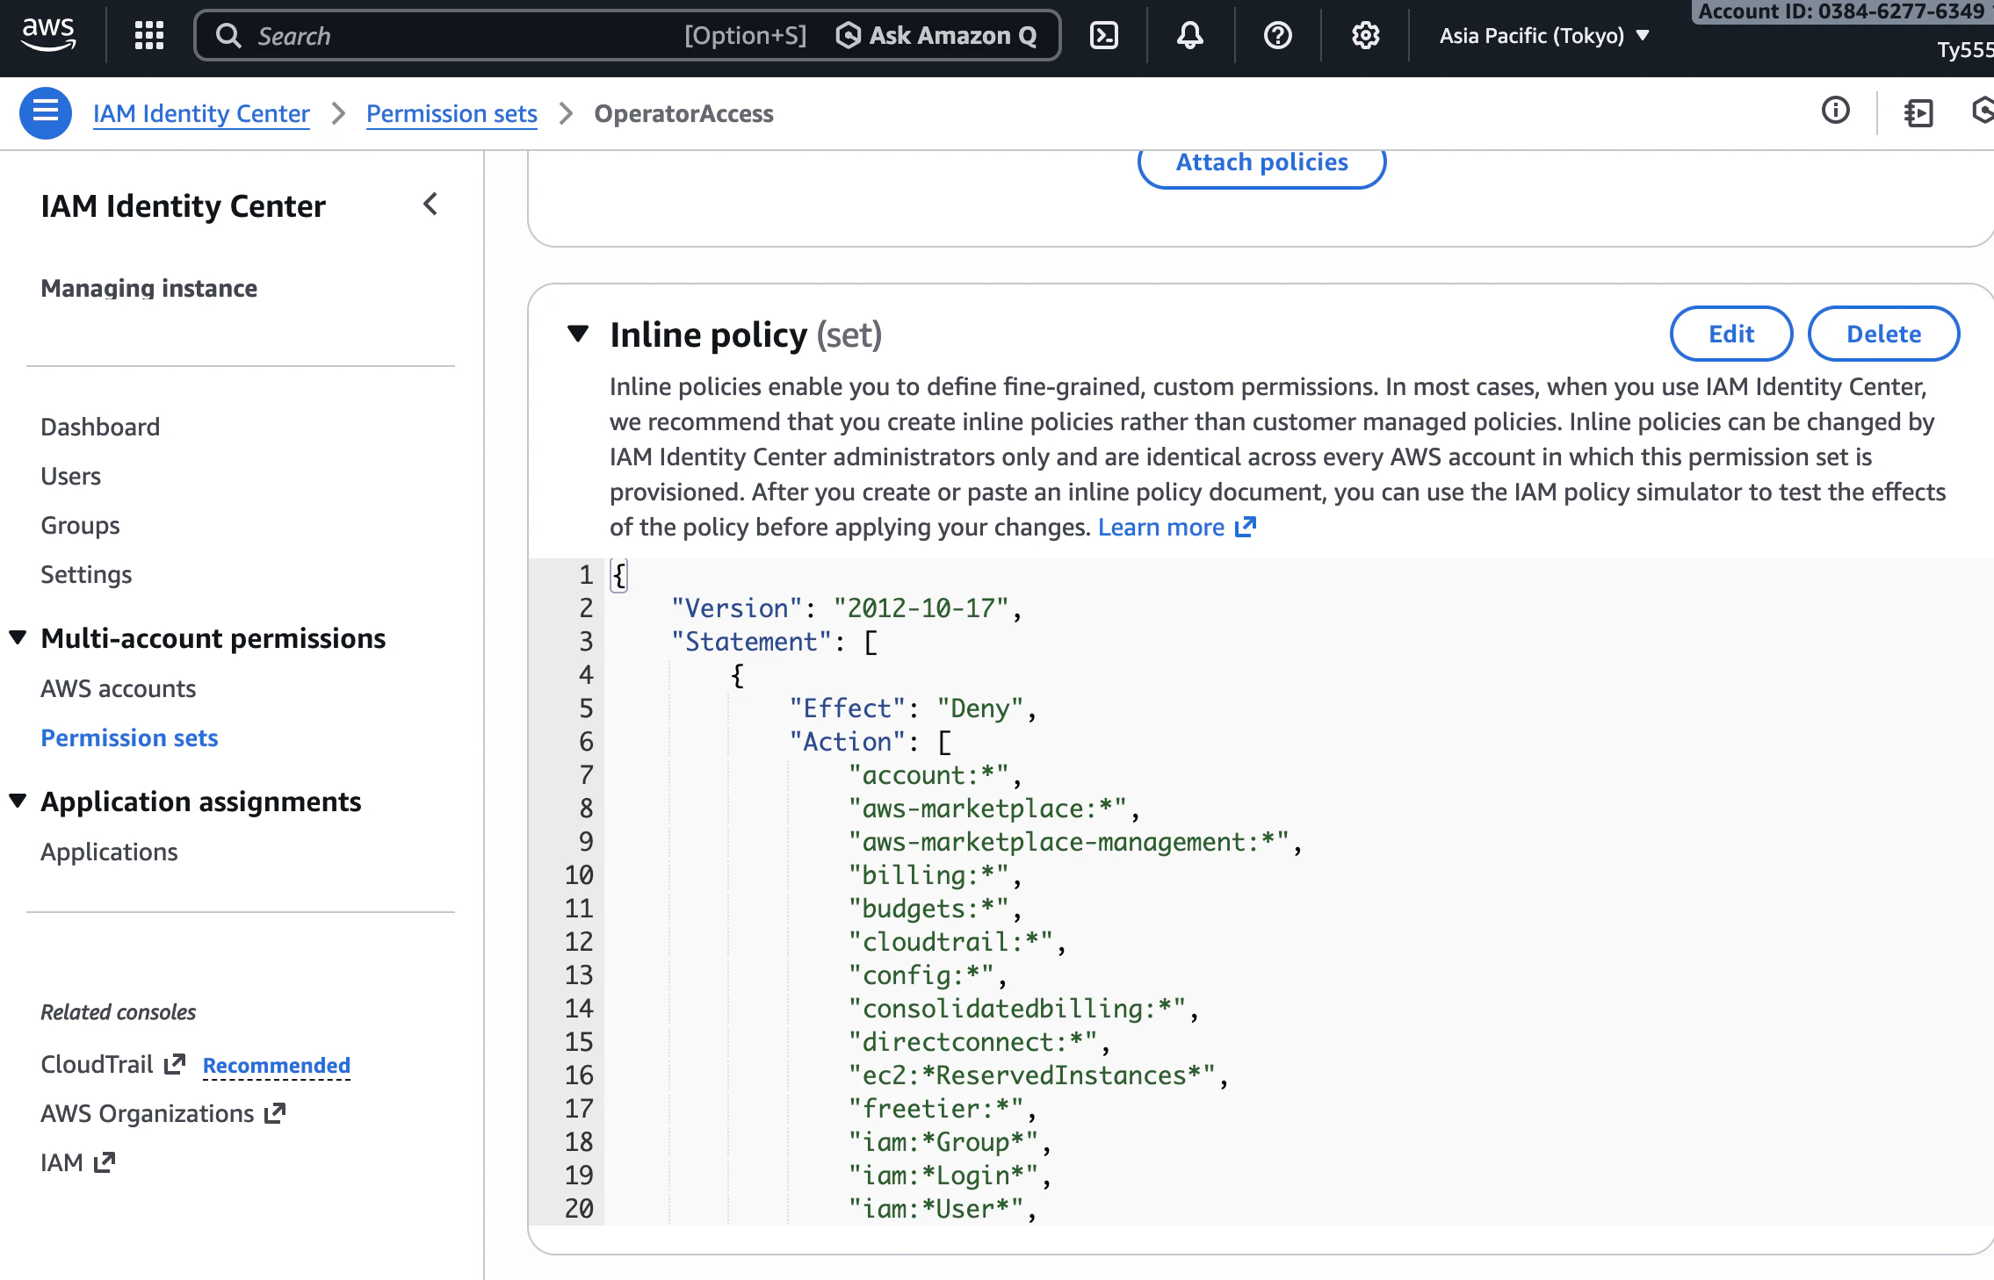Edit the inline policy
The height and width of the screenshot is (1280, 1994).
[x=1731, y=334]
